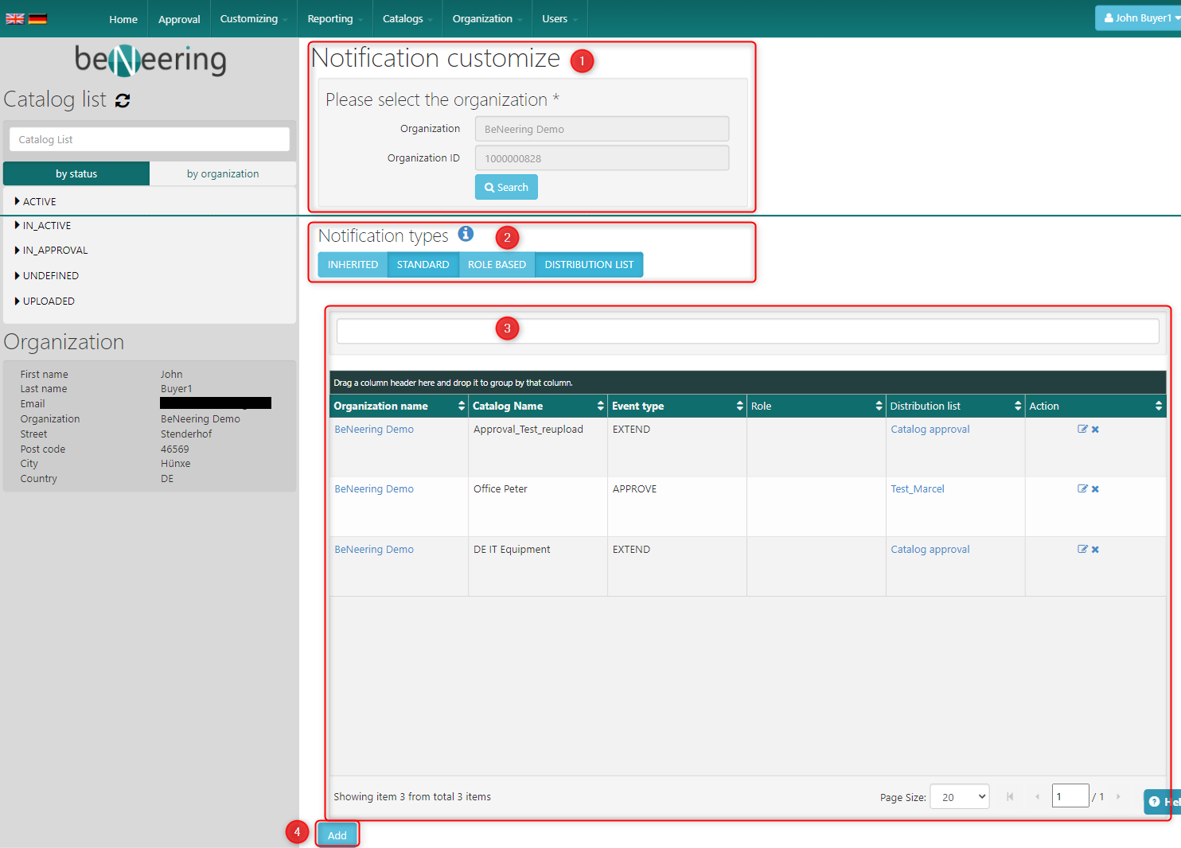Click the refresh icon beside Catalog list

pos(123,100)
